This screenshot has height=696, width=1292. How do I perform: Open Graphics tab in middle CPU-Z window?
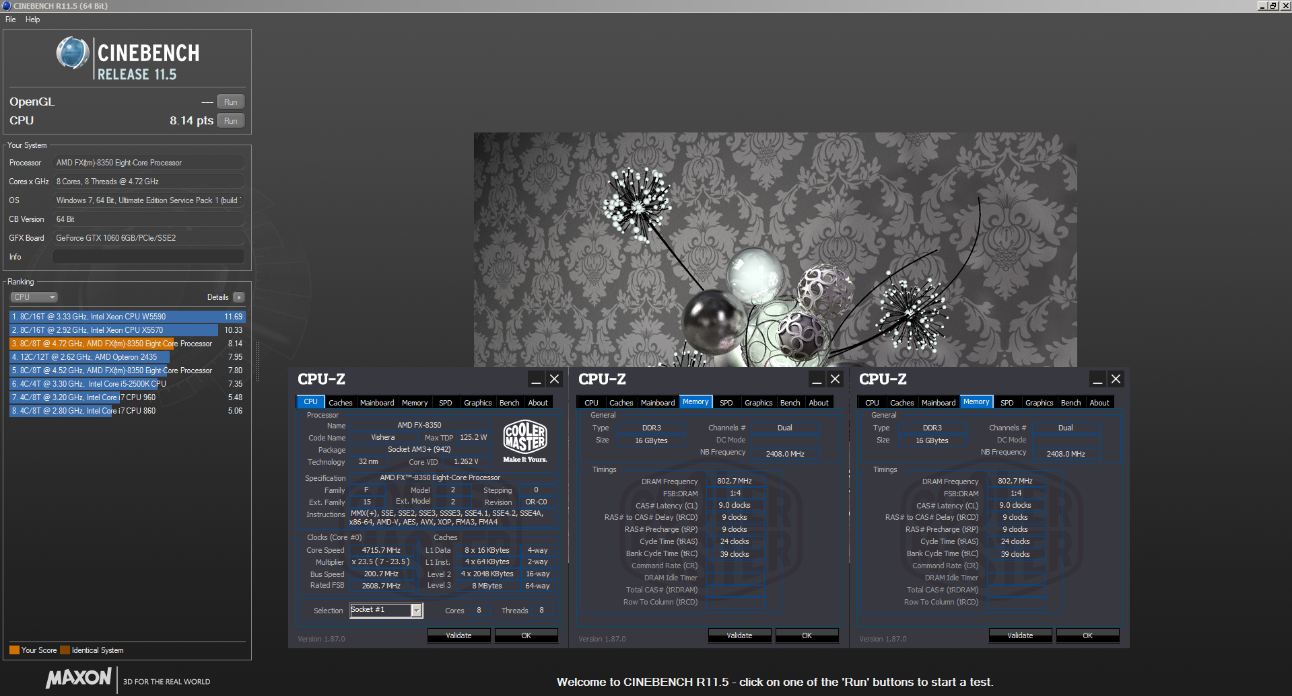coord(759,403)
